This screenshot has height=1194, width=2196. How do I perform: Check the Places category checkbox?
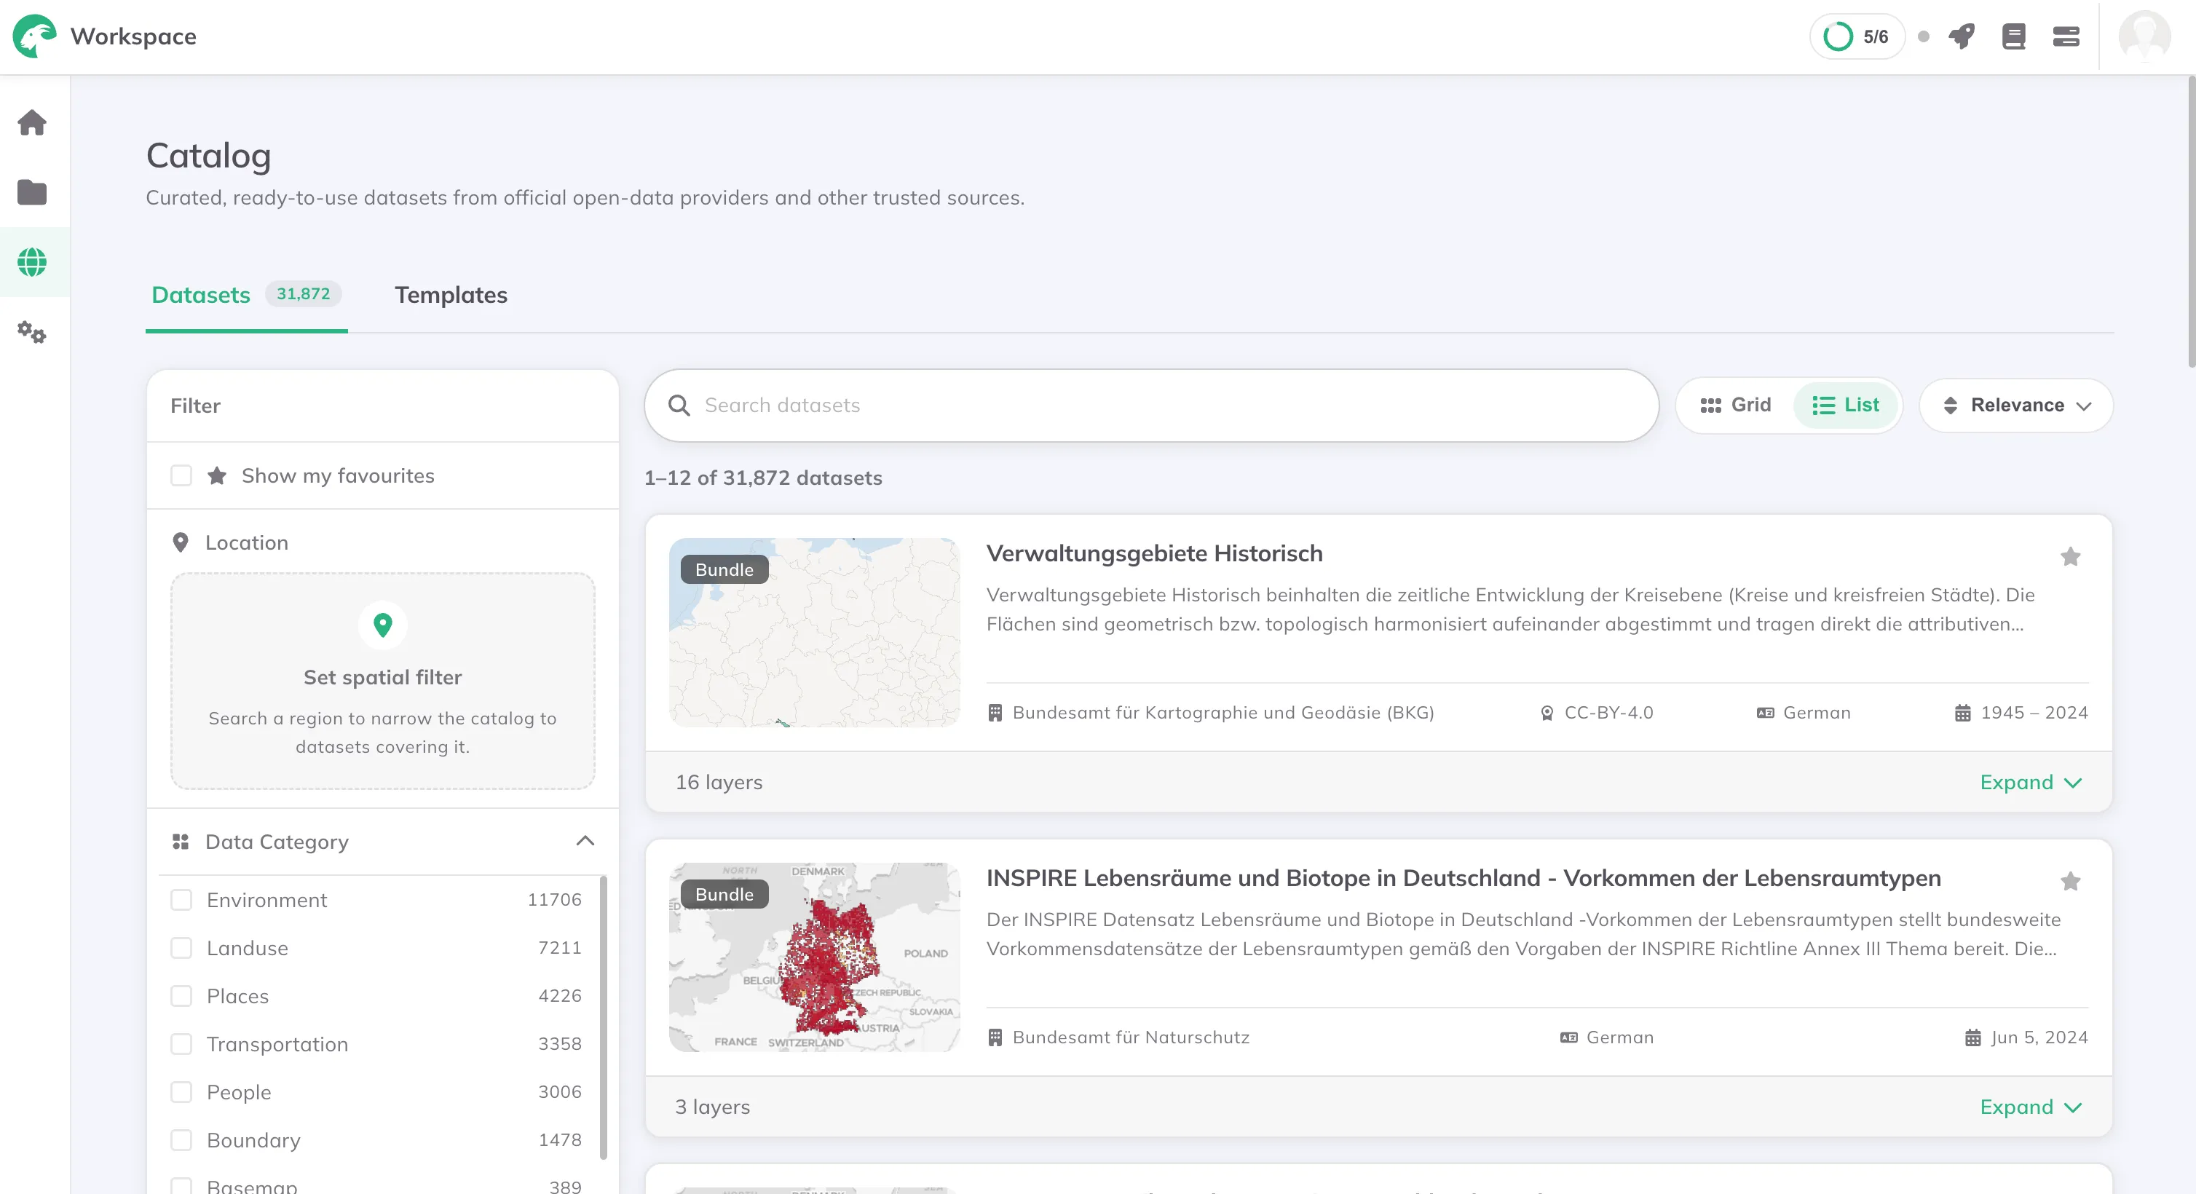181,996
